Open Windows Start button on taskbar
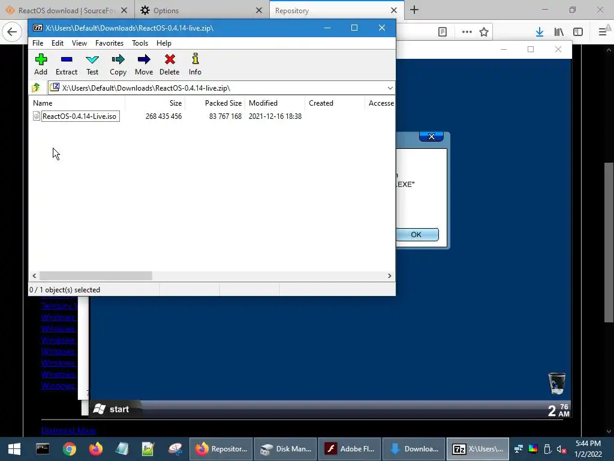The height and width of the screenshot is (461, 614). (14, 449)
